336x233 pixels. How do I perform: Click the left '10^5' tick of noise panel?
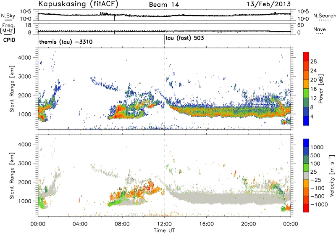(26, 12)
